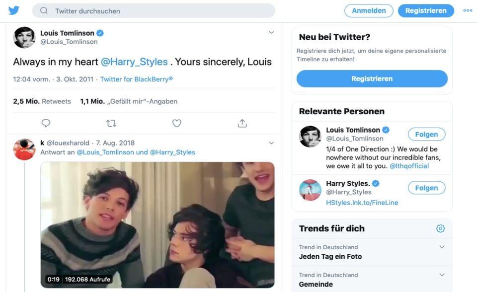Click the Anmelden button
The image size is (477, 292).
(x=369, y=10)
